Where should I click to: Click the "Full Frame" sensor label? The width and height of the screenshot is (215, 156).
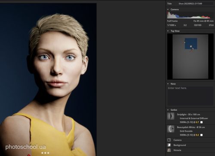coord(172,21)
